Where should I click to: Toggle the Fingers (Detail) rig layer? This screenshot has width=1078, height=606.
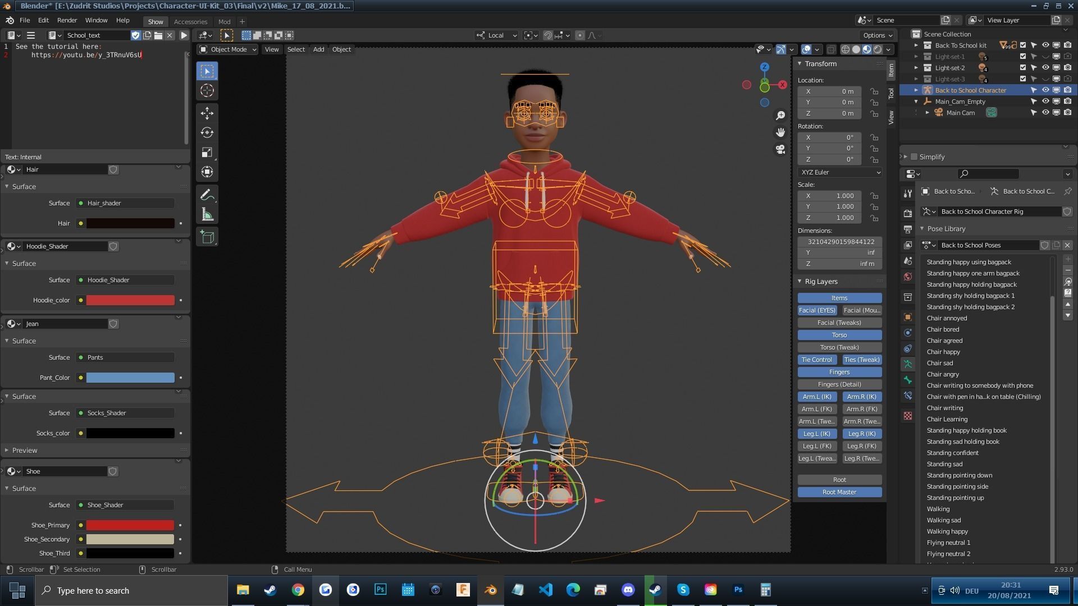coord(839,384)
